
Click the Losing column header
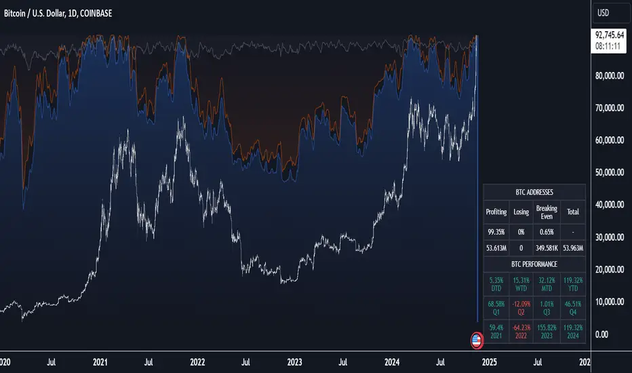click(521, 212)
